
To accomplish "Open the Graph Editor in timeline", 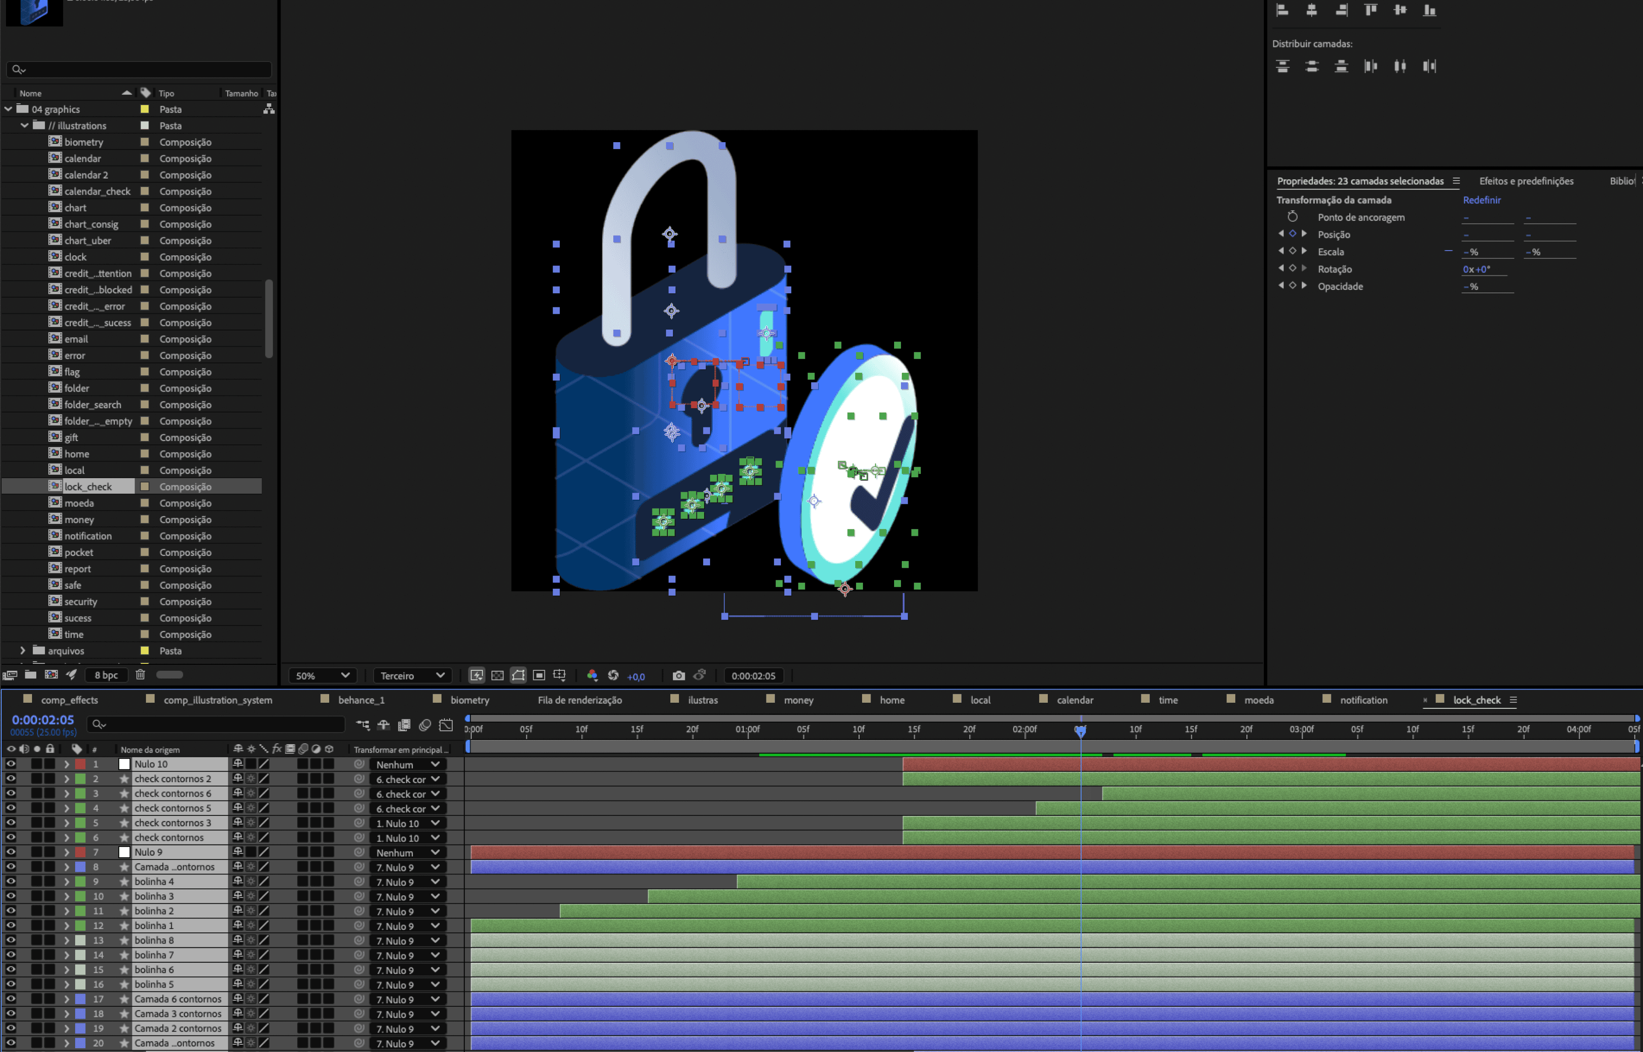I will pos(446,725).
